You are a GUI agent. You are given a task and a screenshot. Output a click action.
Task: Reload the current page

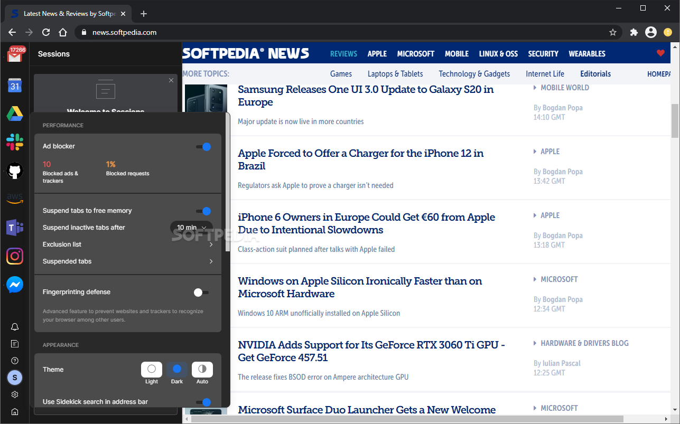click(x=46, y=32)
